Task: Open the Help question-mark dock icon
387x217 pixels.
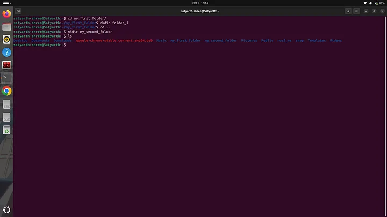Action: coord(6,52)
